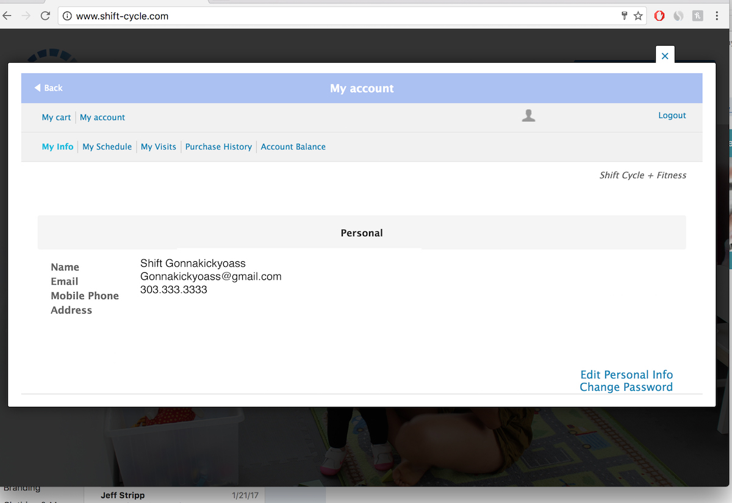Click Change Password
This screenshot has height=503, width=732.
click(x=626, y=387)
